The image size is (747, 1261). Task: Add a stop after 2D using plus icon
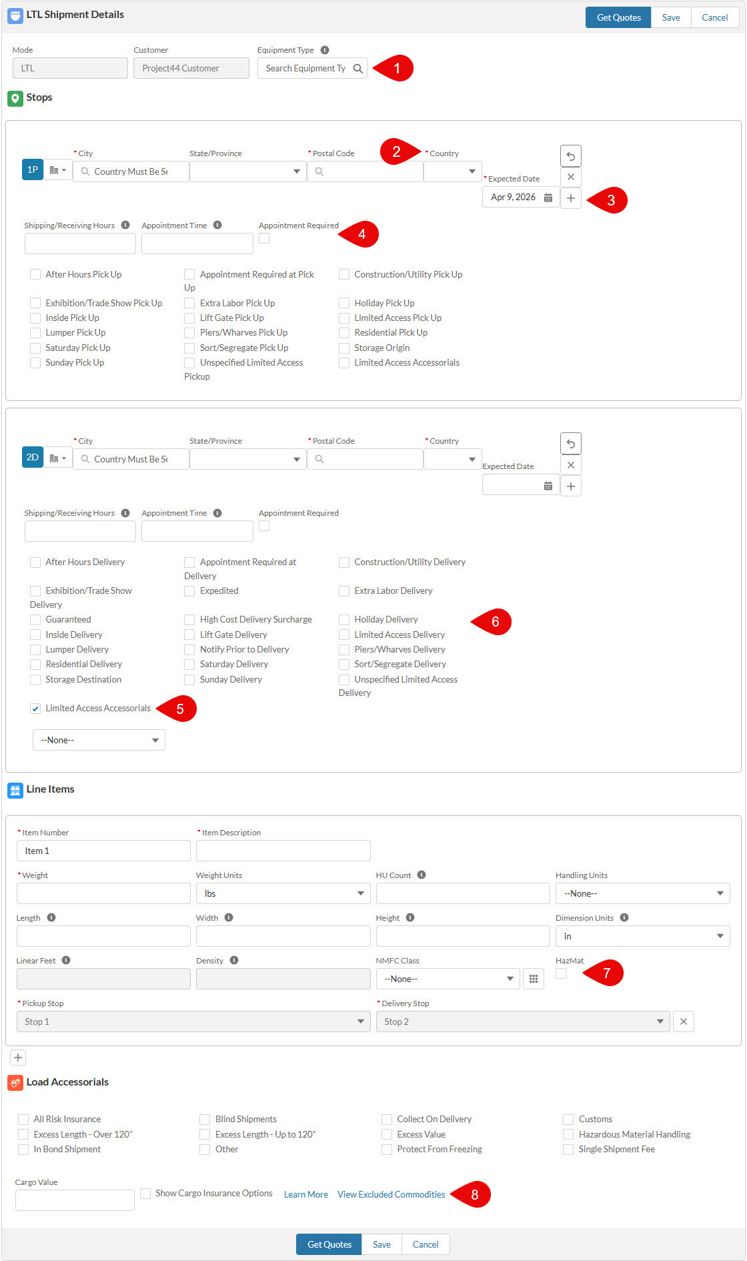571,486
